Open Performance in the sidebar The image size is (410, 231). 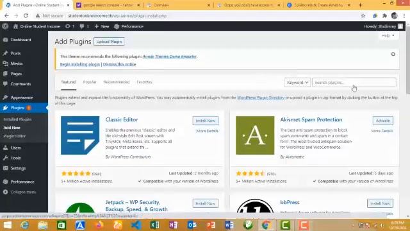[x=22, y=182]
